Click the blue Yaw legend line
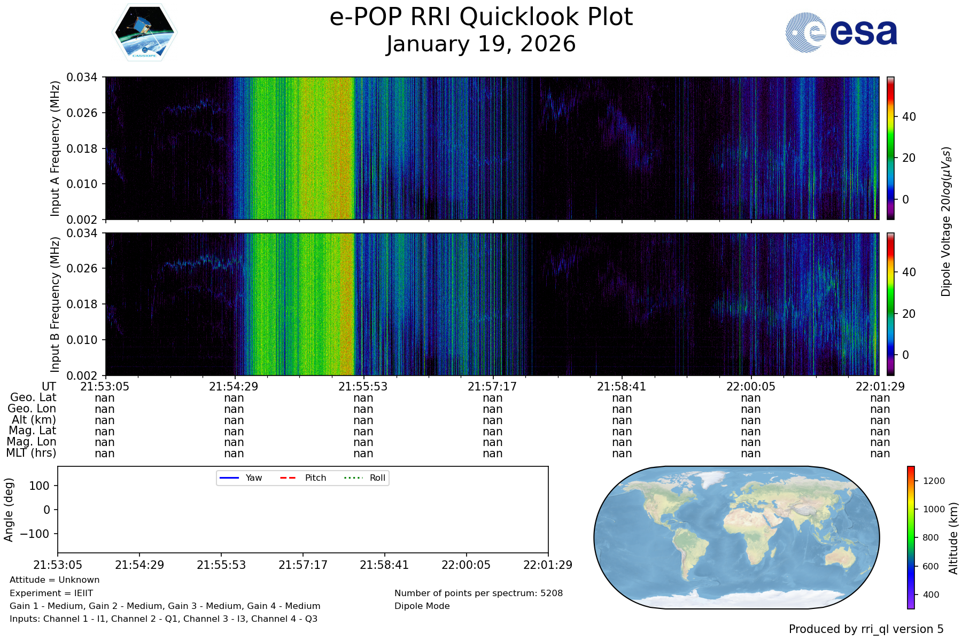This screenshot has height=641, width=962. coord(229,478)
